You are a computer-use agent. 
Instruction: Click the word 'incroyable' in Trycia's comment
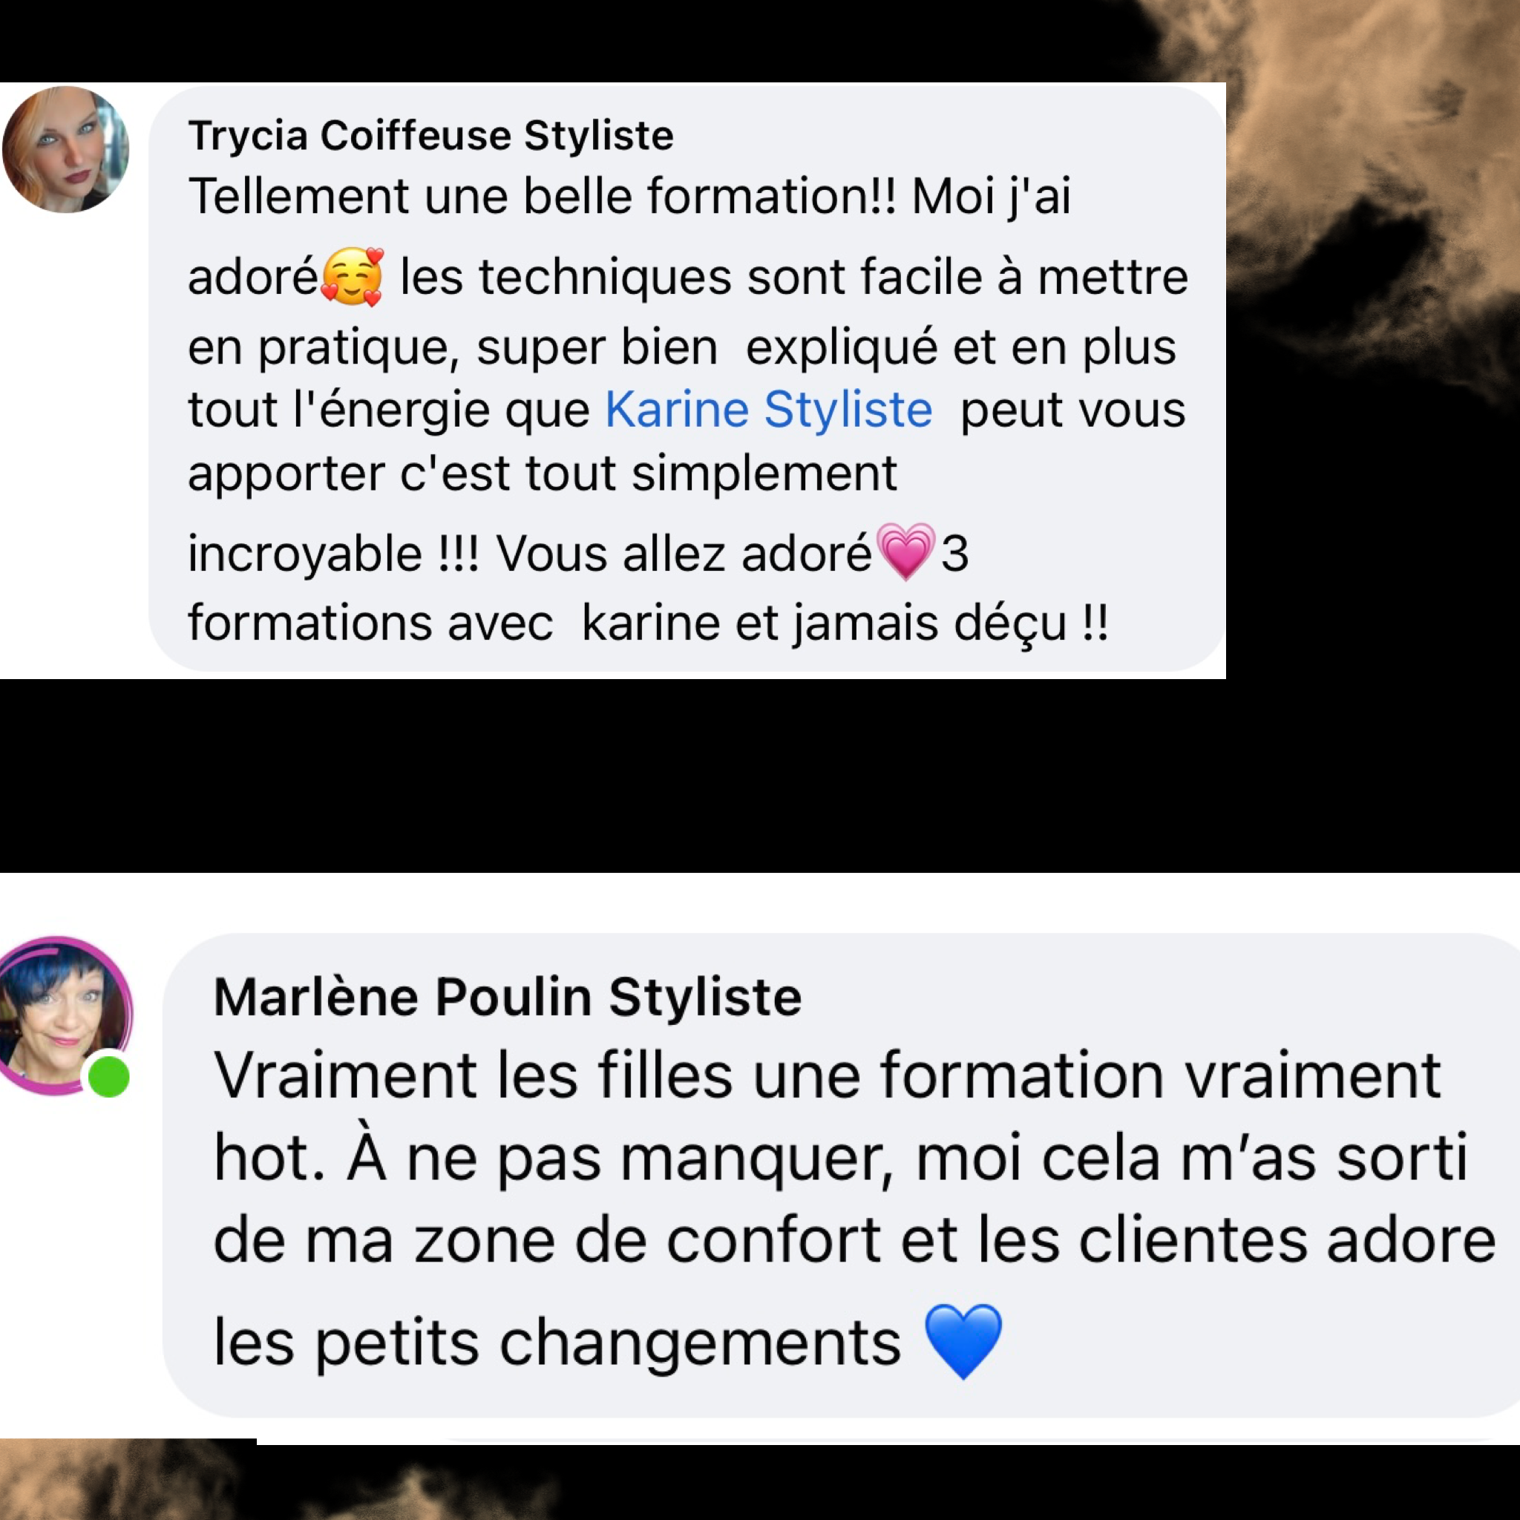305,554
